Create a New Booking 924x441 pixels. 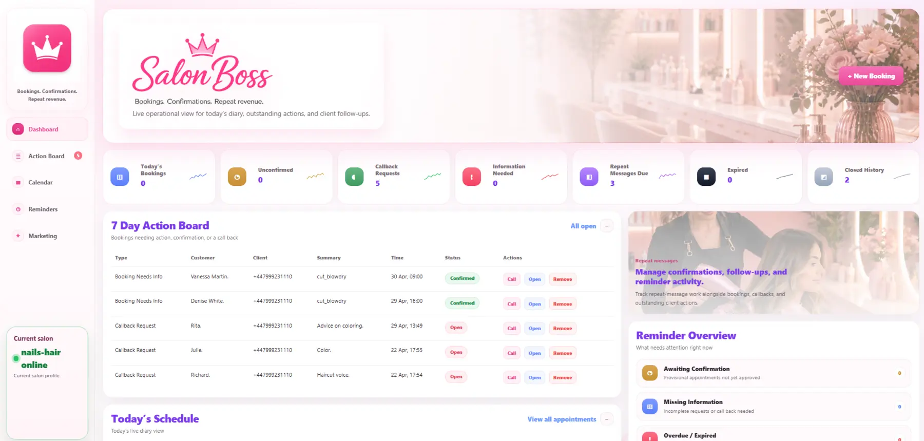pyautogui.click(x=871, y=76)
